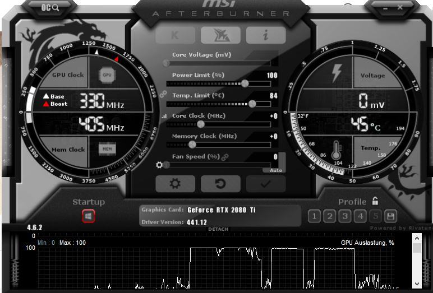Click the GPU Auslastung, % graph label
This screenshot has height=293, width=433.
point(367,243)
